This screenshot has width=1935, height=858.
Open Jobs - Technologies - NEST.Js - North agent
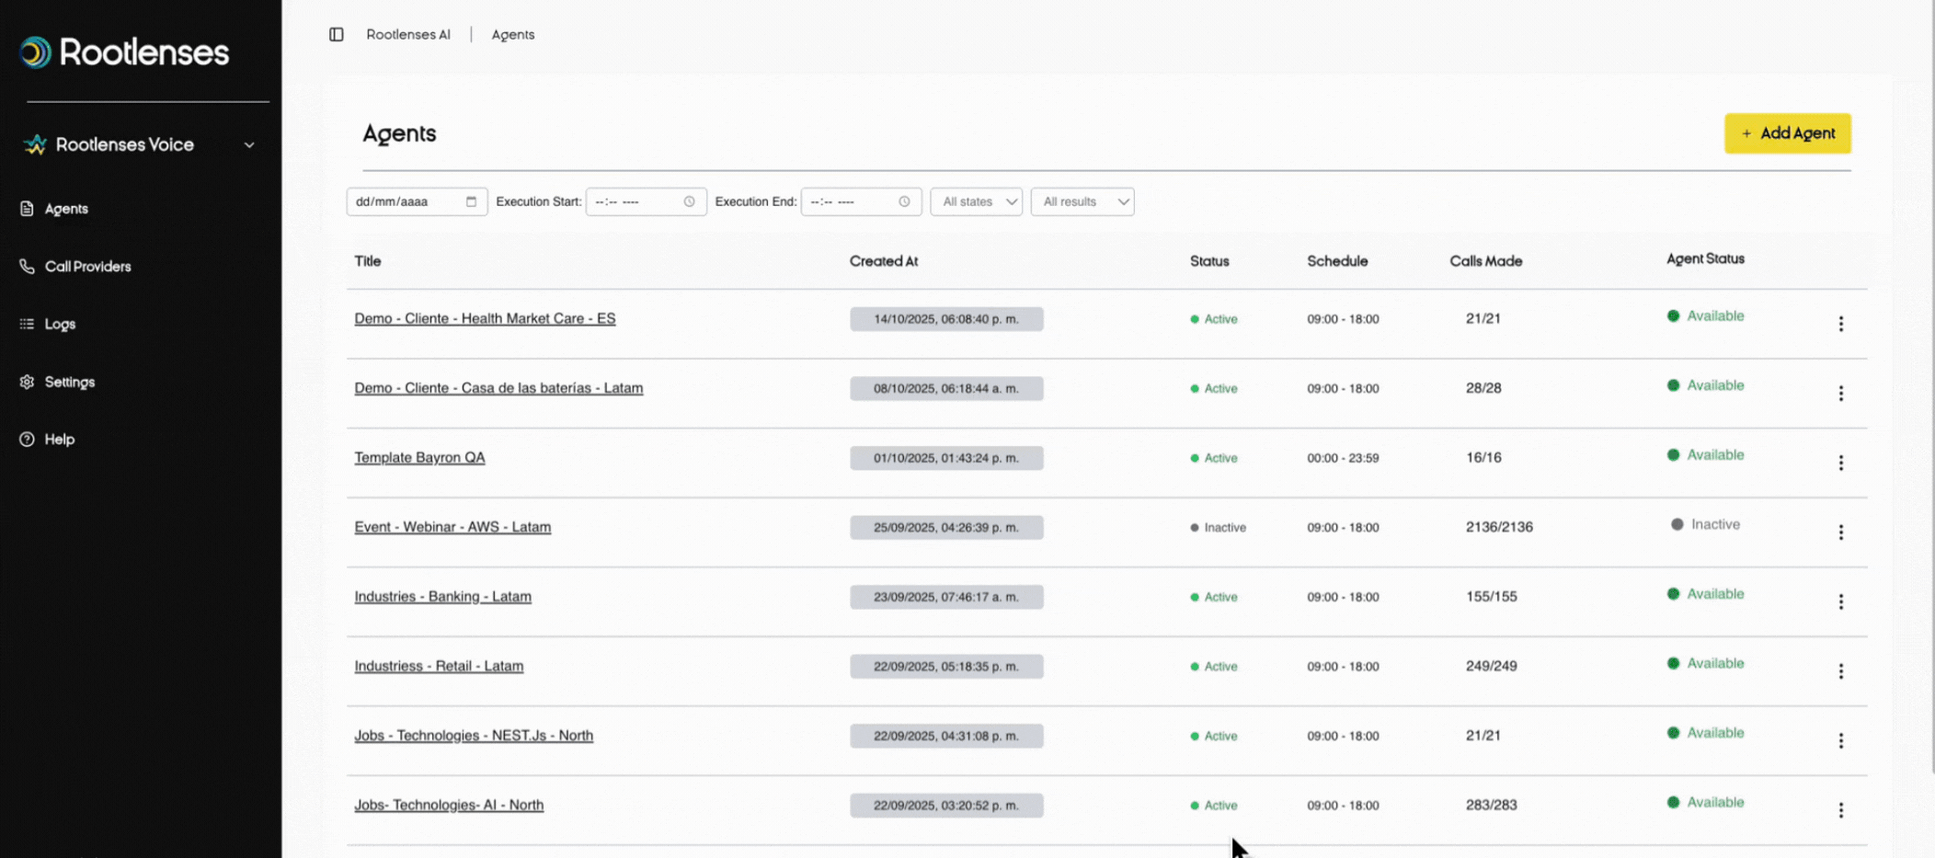pyautogui.click(x=474, y=736)
